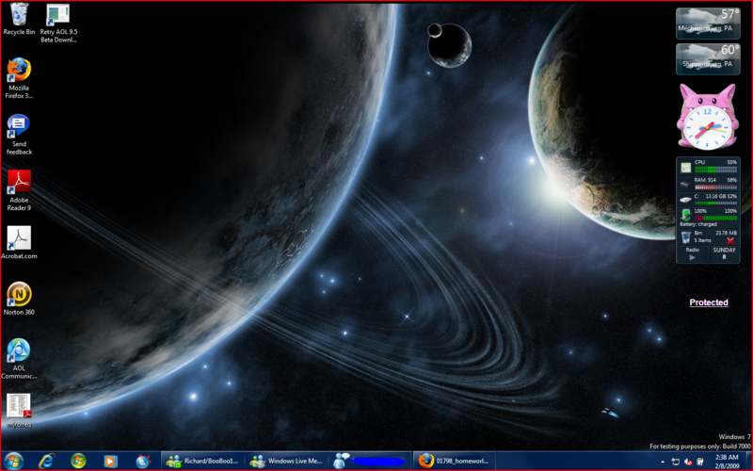Open Retry AOL 9.5 Beta Download shortcut
Viewport: 753px width, 471px height.
tap(58, 23)
